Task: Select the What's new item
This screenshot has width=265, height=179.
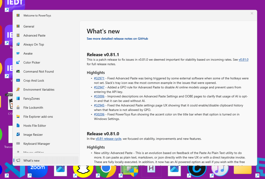Action: tap(46, 160)
